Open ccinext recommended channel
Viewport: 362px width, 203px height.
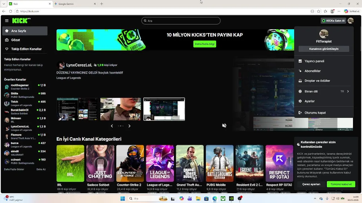[x=25, y=161]
